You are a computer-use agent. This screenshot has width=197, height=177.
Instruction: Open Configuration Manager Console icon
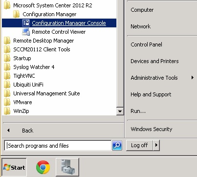point(26,23)
